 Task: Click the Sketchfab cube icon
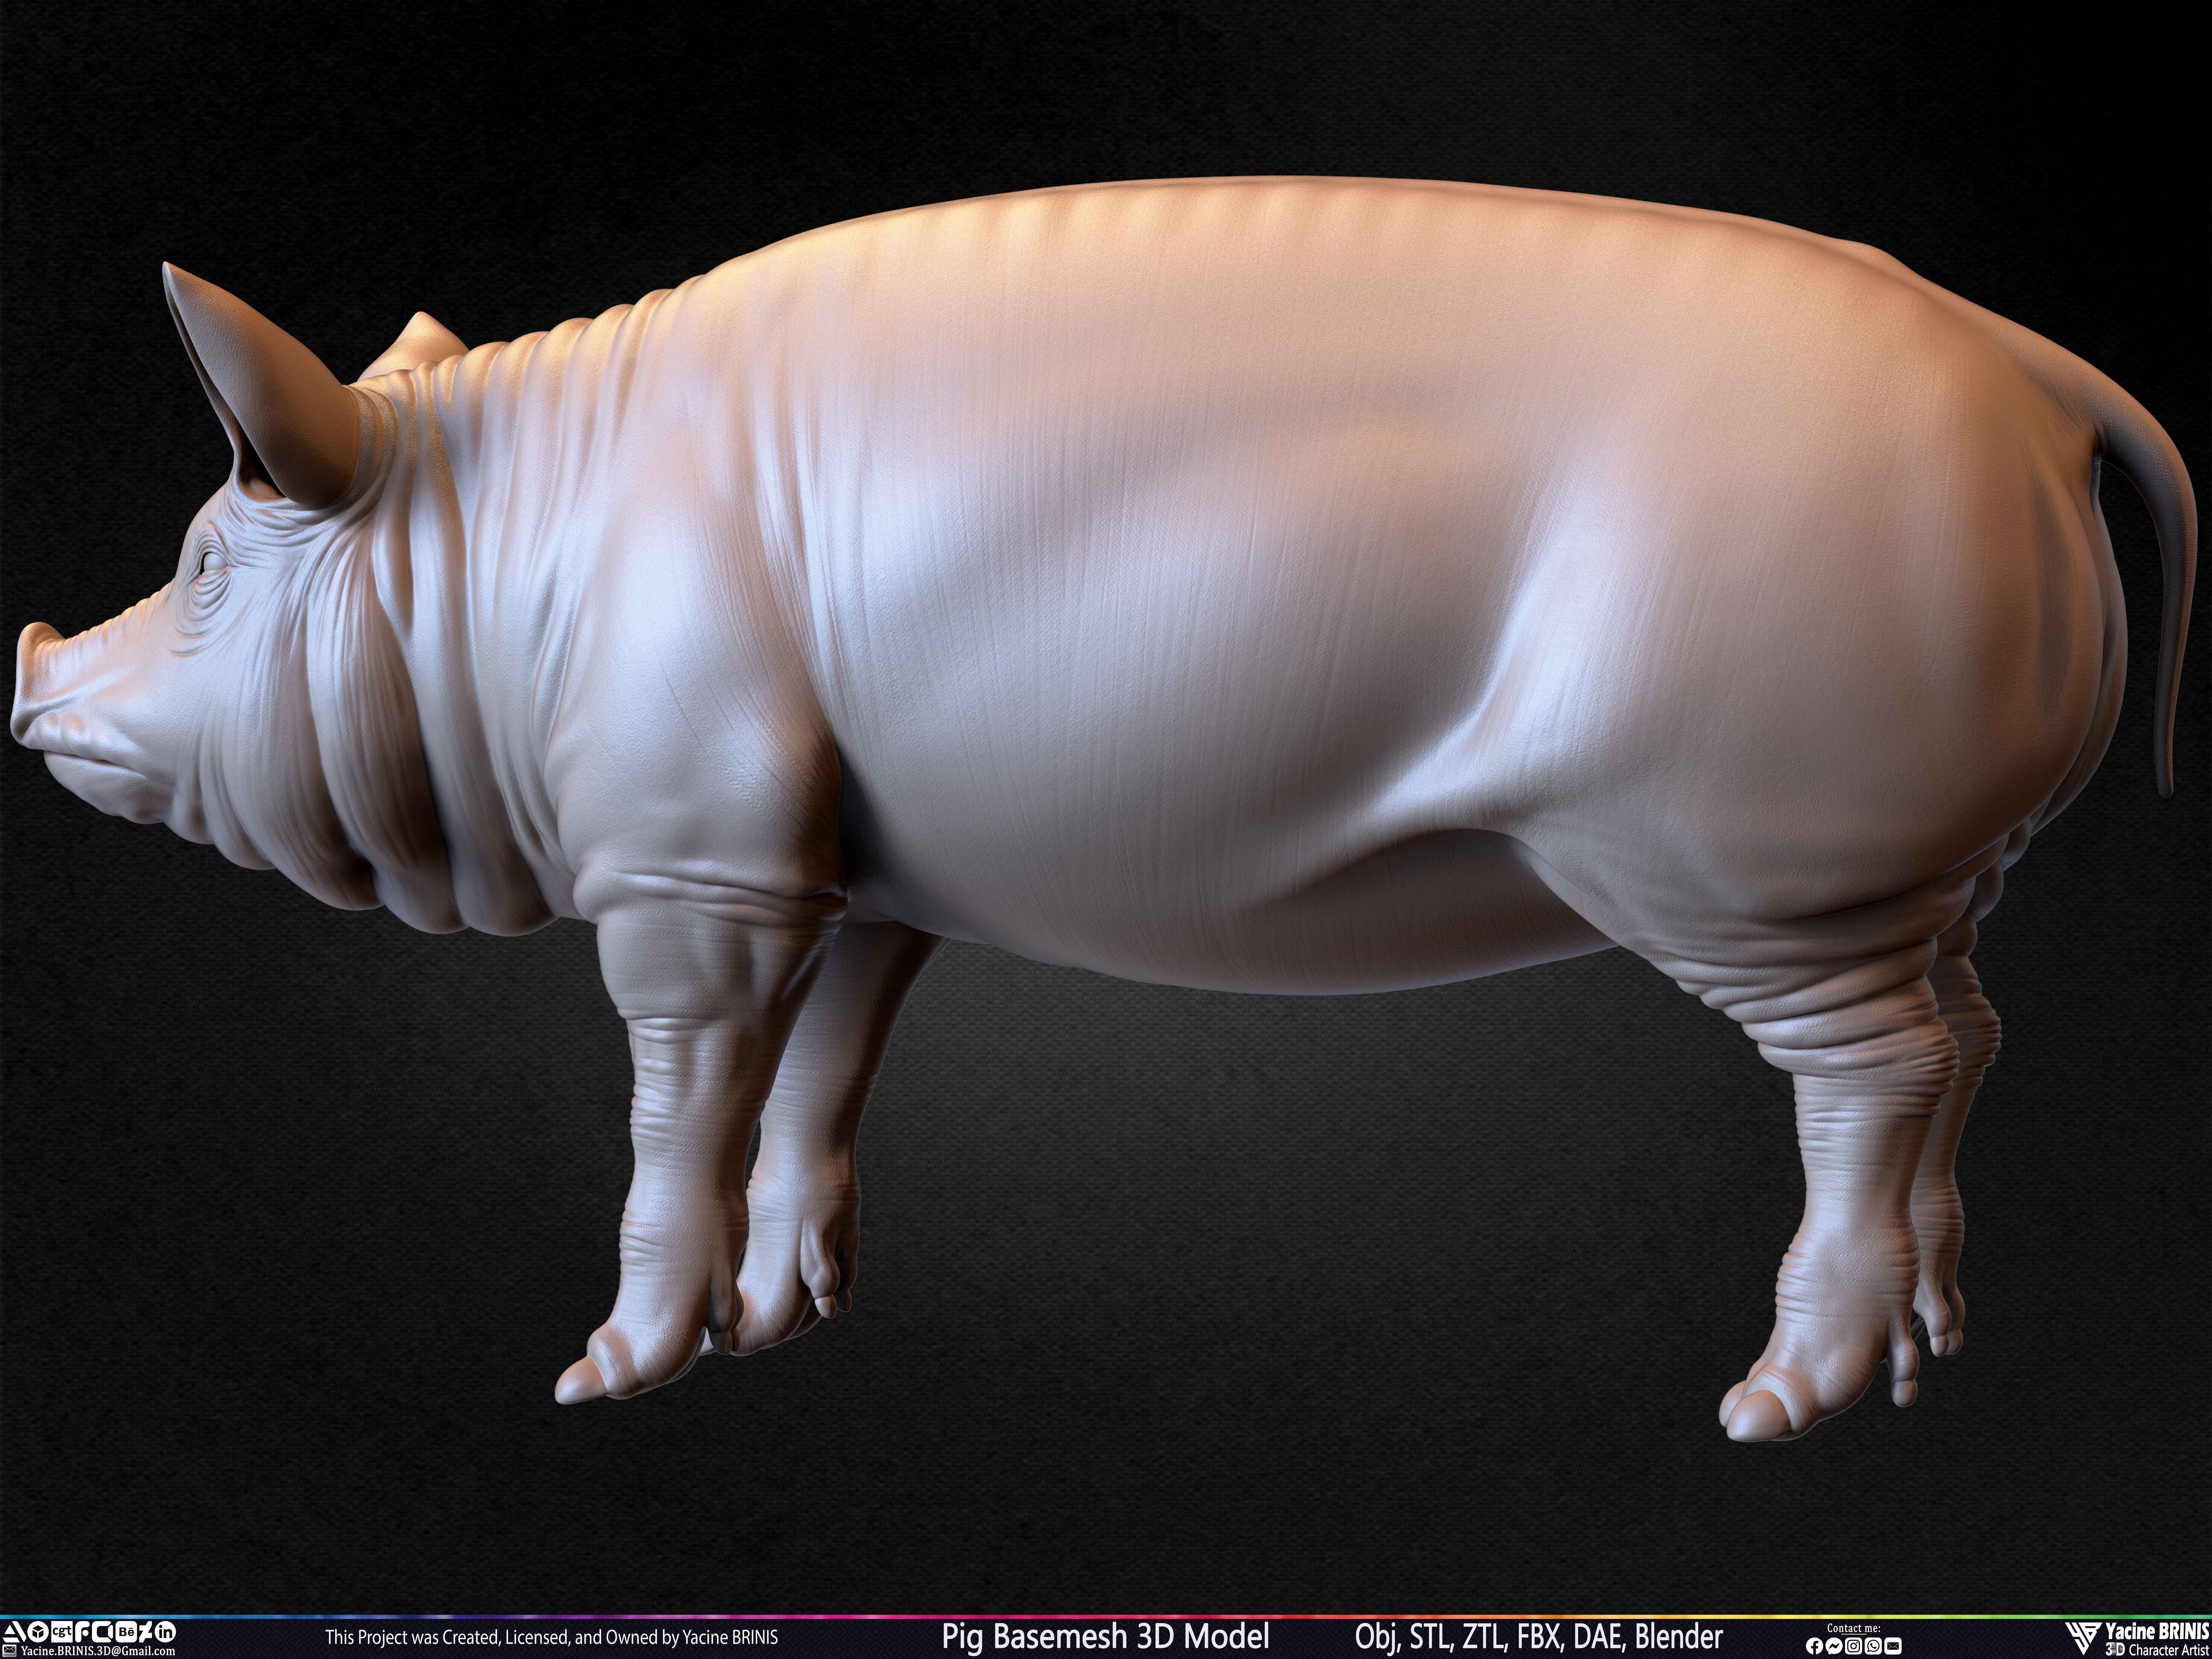point(38,1632)
